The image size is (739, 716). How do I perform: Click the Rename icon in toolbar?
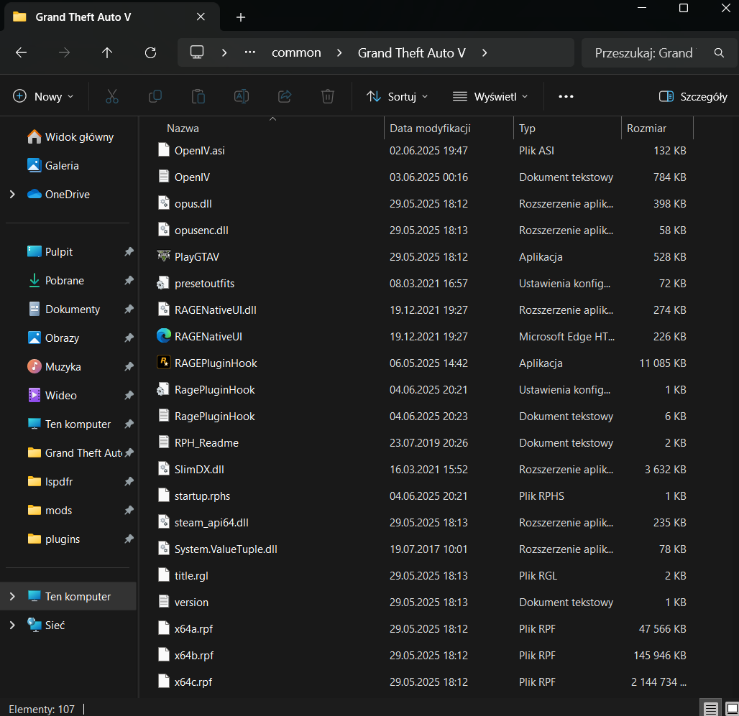241,96
